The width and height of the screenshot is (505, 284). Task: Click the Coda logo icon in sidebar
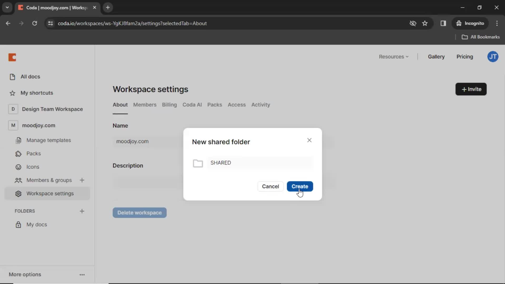click(x=12, y=57)
